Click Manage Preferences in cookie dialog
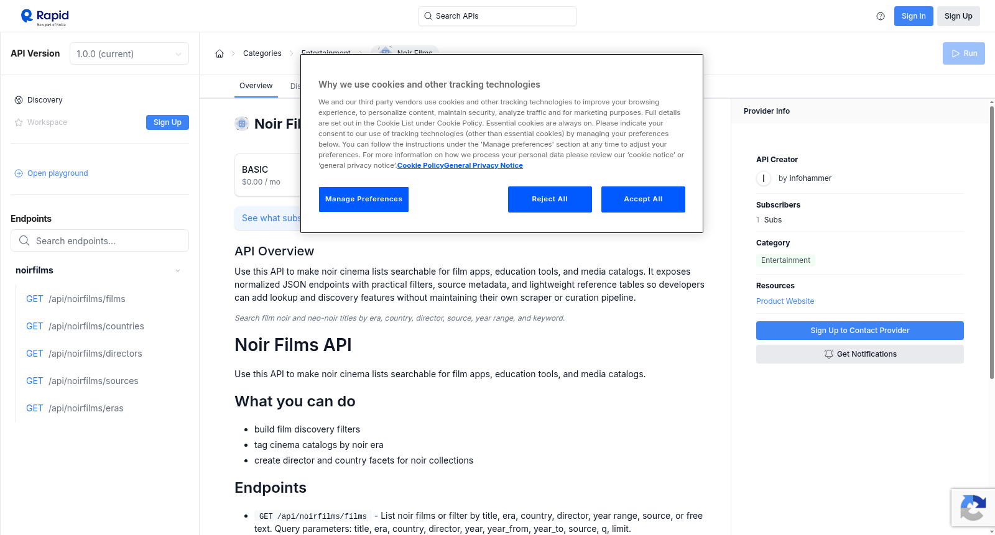The width and height of the screenshot is (995, 535). (364, 199)
